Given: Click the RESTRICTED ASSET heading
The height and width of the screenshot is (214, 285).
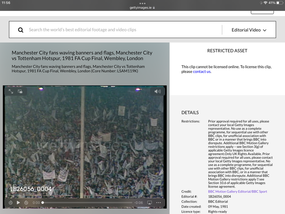Looking at the screenshot, I should click(227, 51).
